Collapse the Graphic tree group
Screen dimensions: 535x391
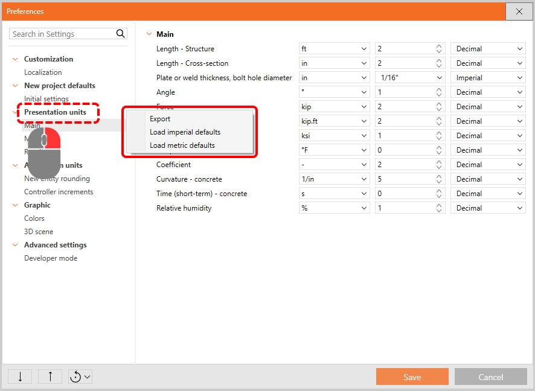coord(16,205)
